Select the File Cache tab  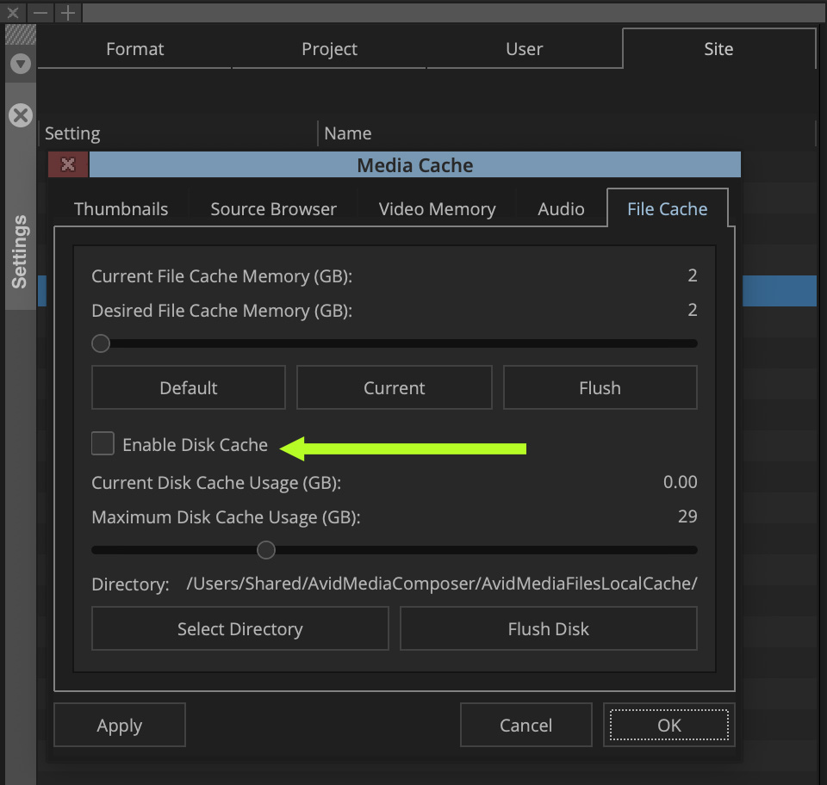(667, 209)
